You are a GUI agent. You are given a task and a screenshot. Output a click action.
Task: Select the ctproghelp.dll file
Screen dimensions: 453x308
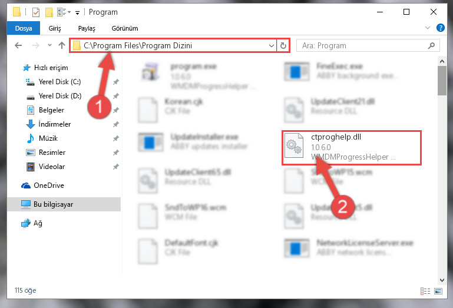[x=351, y=148]
